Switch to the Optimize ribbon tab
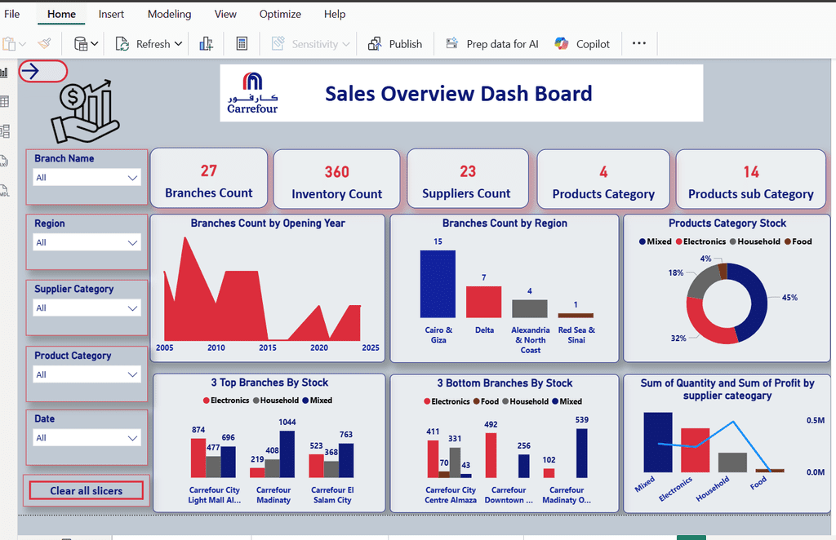 pyautogui.click(x=280, y=14)
